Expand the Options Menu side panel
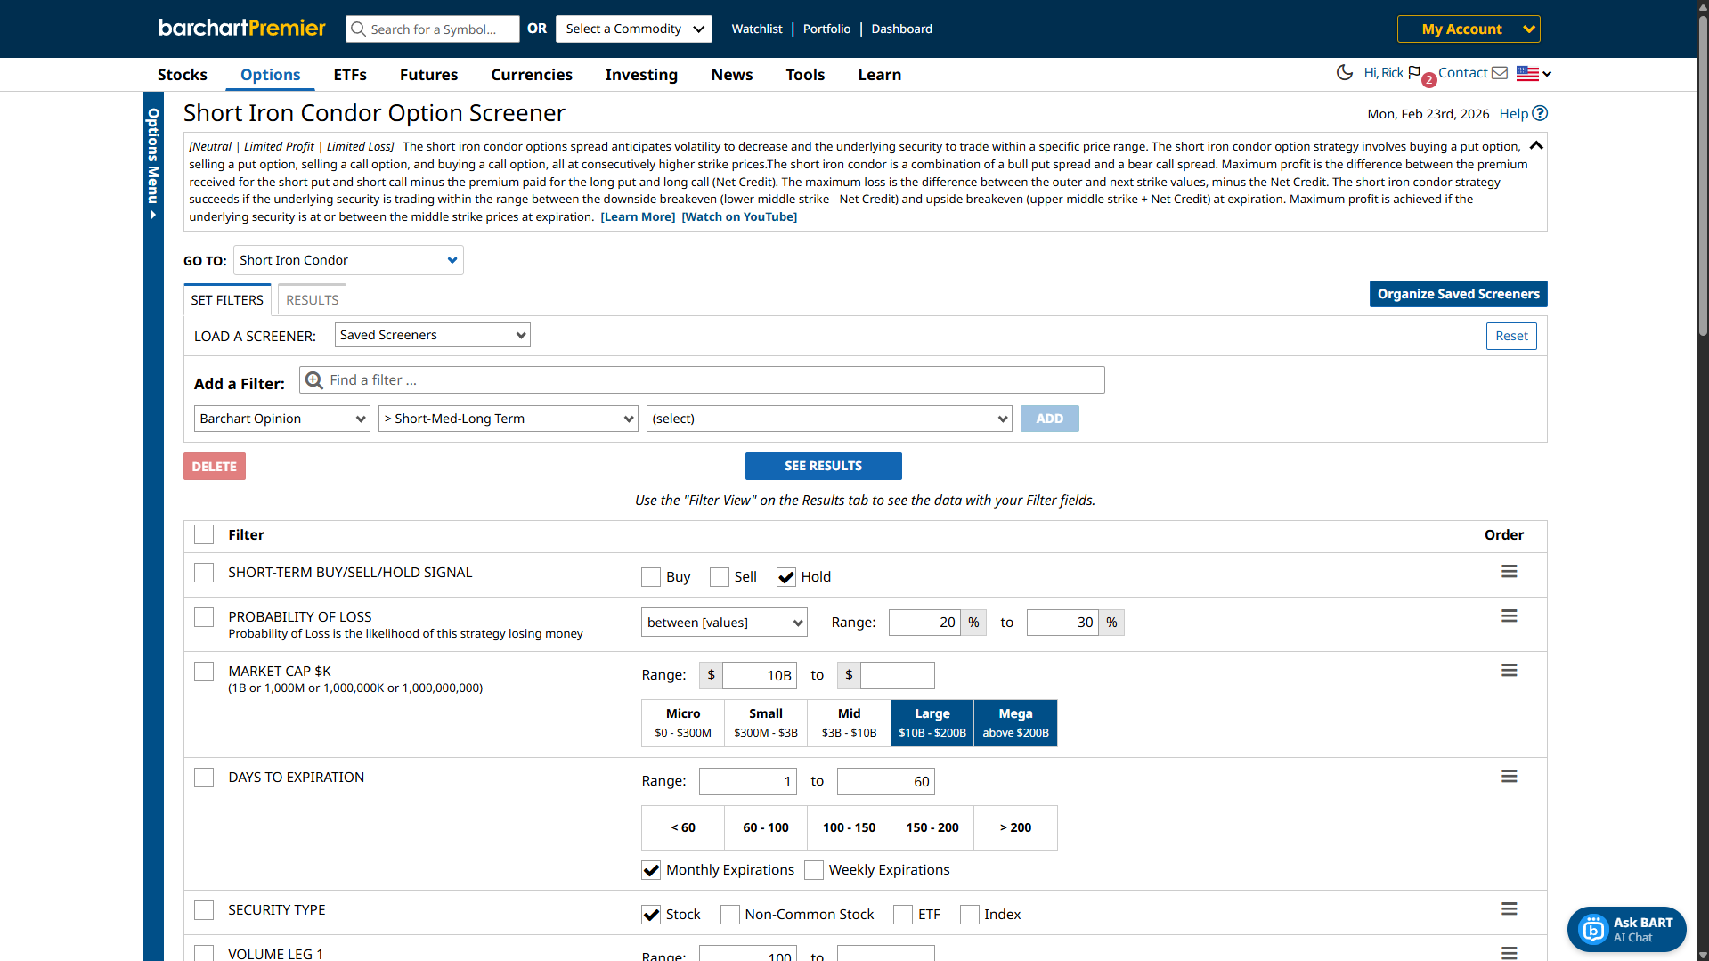Screen dimensions: 1709x961 point(153,165)
